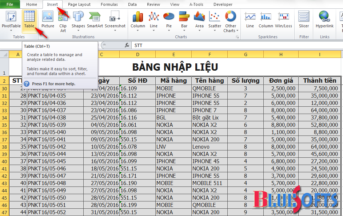Select row 35 header
The height and width of the screenshot is (216, 343).
pyautogui.click(x=4, y=125)
